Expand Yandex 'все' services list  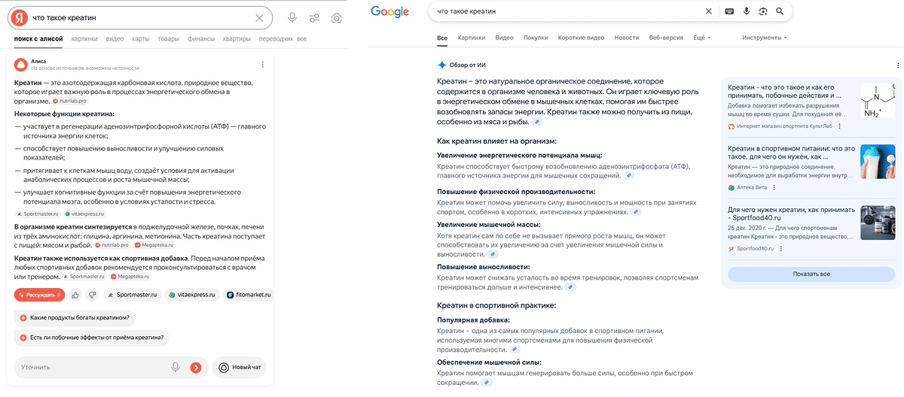[302, 38]
